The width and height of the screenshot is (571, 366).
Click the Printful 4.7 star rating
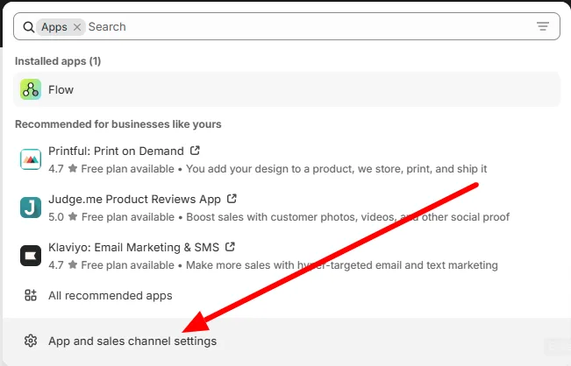[62, 169]
